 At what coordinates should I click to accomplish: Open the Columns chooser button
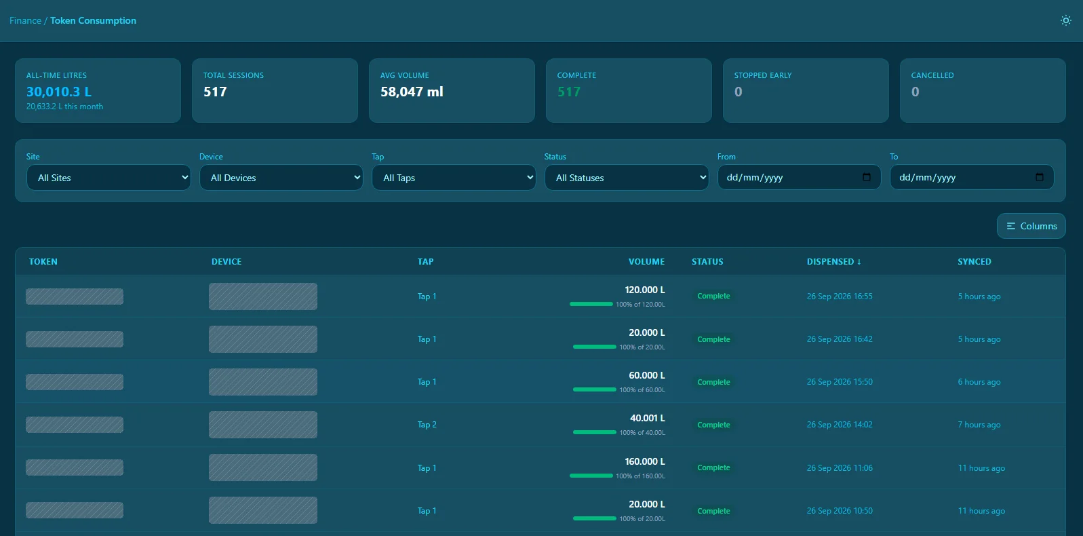coord(1031,226)
